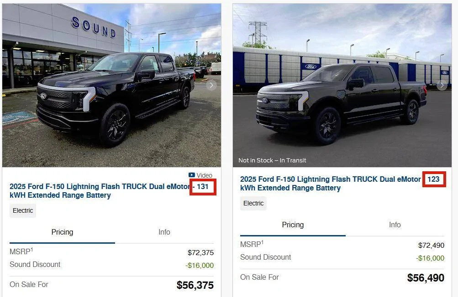Click the MSRP footnote on right listing
Image resolution: width=458 pixels, height=297 pixels.
(x=262, y=242)
